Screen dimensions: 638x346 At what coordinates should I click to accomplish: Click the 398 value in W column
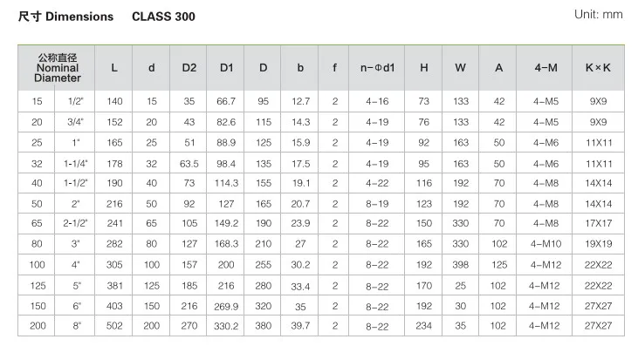(x=461, y=265)
